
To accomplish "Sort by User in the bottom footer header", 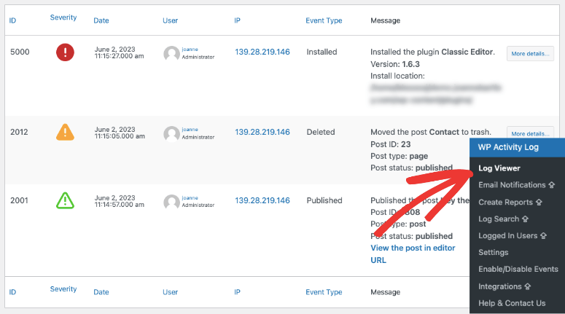I will (x=170, y=292).
